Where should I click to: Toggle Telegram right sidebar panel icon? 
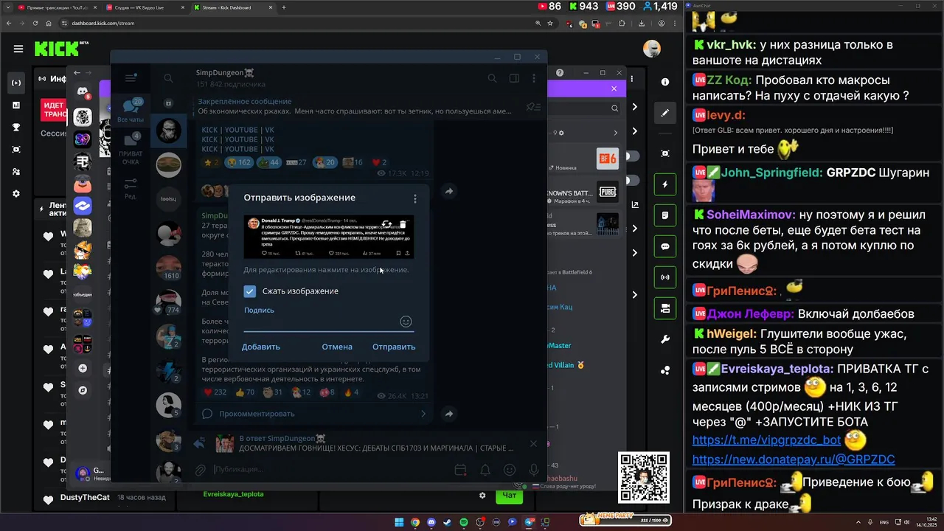click(514, 78)
